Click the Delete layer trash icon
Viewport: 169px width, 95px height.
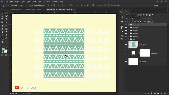tap(165, 93)
